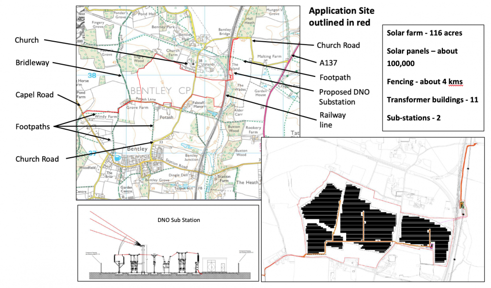Select 'Windy Farm' on the map

[106, 117]
